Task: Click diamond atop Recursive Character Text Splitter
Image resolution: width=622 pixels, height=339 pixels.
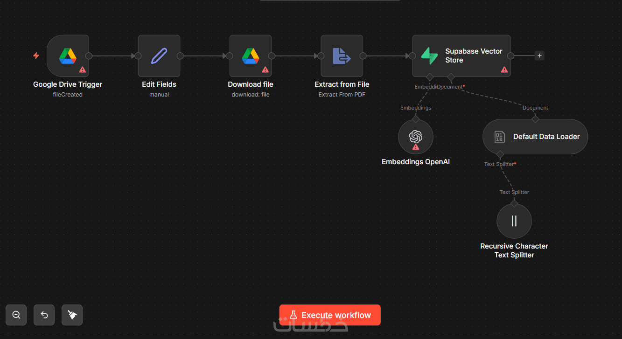Action: 514,203
